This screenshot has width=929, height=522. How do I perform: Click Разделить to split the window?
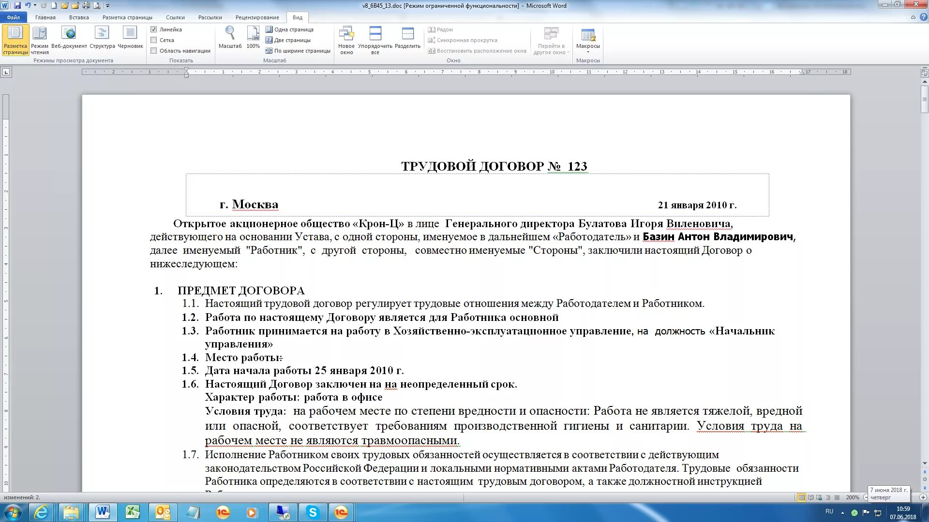pos(407,38)
